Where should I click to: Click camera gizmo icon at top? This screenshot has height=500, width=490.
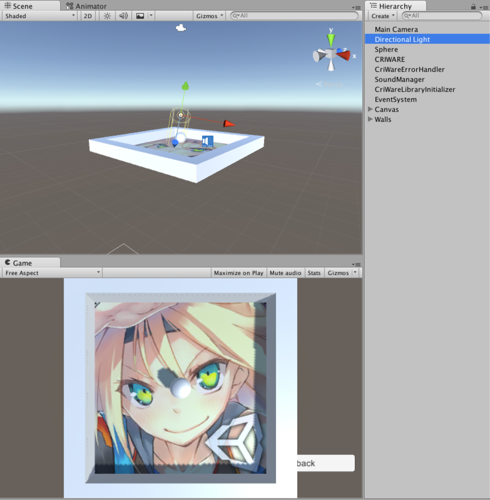(181, 28)
